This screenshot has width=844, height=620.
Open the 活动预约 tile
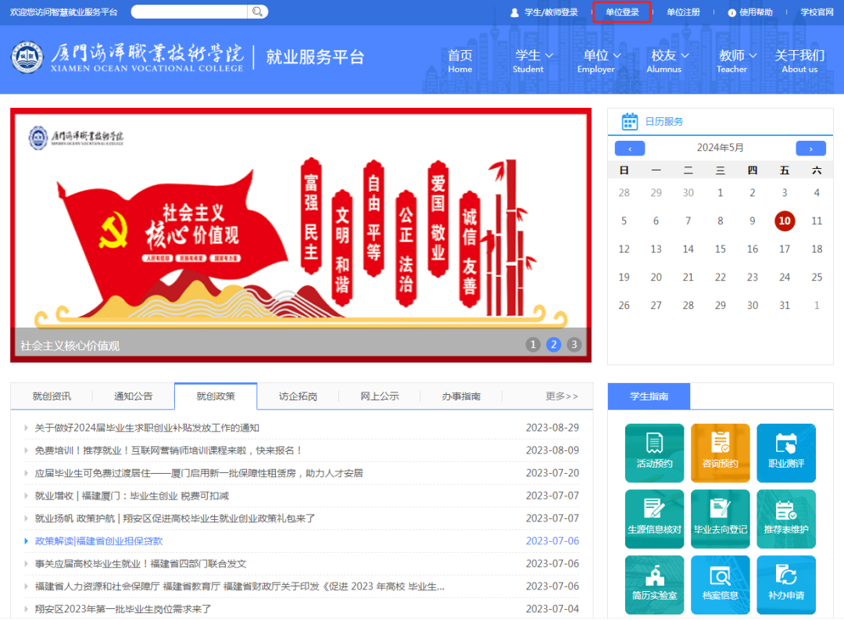click(654, 453)
